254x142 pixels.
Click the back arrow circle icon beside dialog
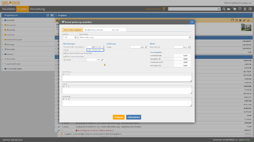57,21
